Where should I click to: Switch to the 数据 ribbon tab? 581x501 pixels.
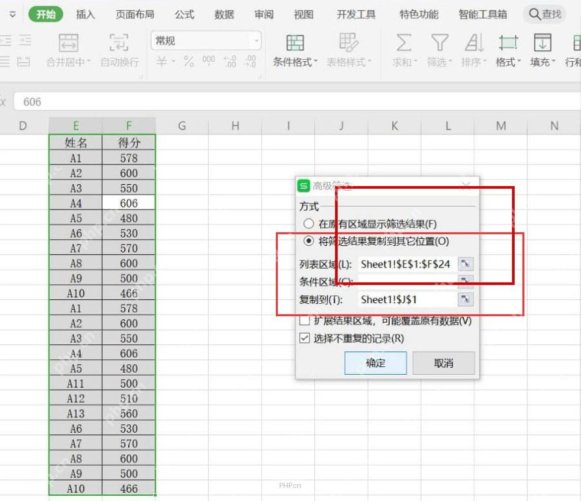(x=224, y=14)
